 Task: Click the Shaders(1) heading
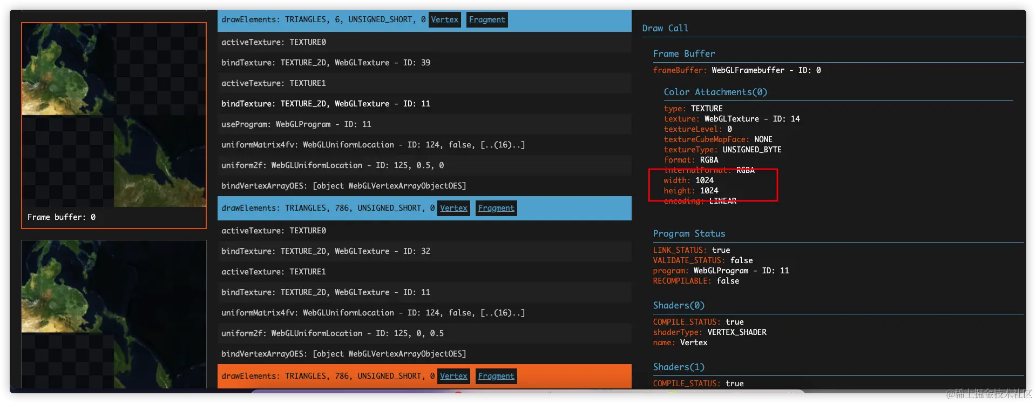pyautogui.click(x=679, y=367)
